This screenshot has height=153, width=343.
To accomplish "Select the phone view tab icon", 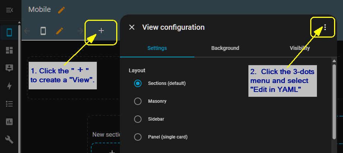I will tap(43, 31).
